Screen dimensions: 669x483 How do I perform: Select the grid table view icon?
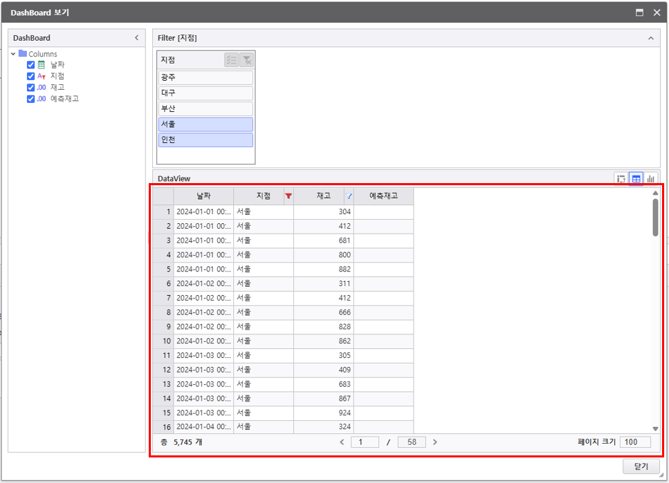[636, 179]
